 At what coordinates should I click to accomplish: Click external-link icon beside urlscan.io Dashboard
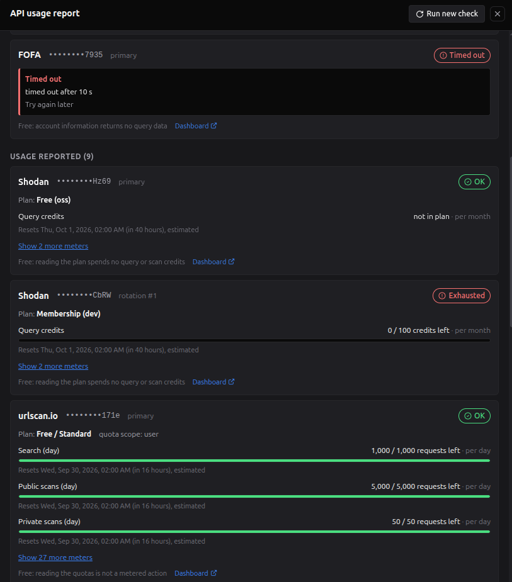tap(213, 573)
